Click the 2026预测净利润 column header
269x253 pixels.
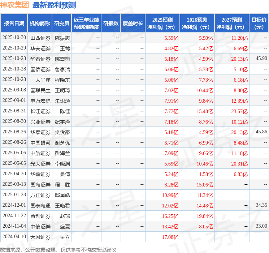tap(197, 23)
